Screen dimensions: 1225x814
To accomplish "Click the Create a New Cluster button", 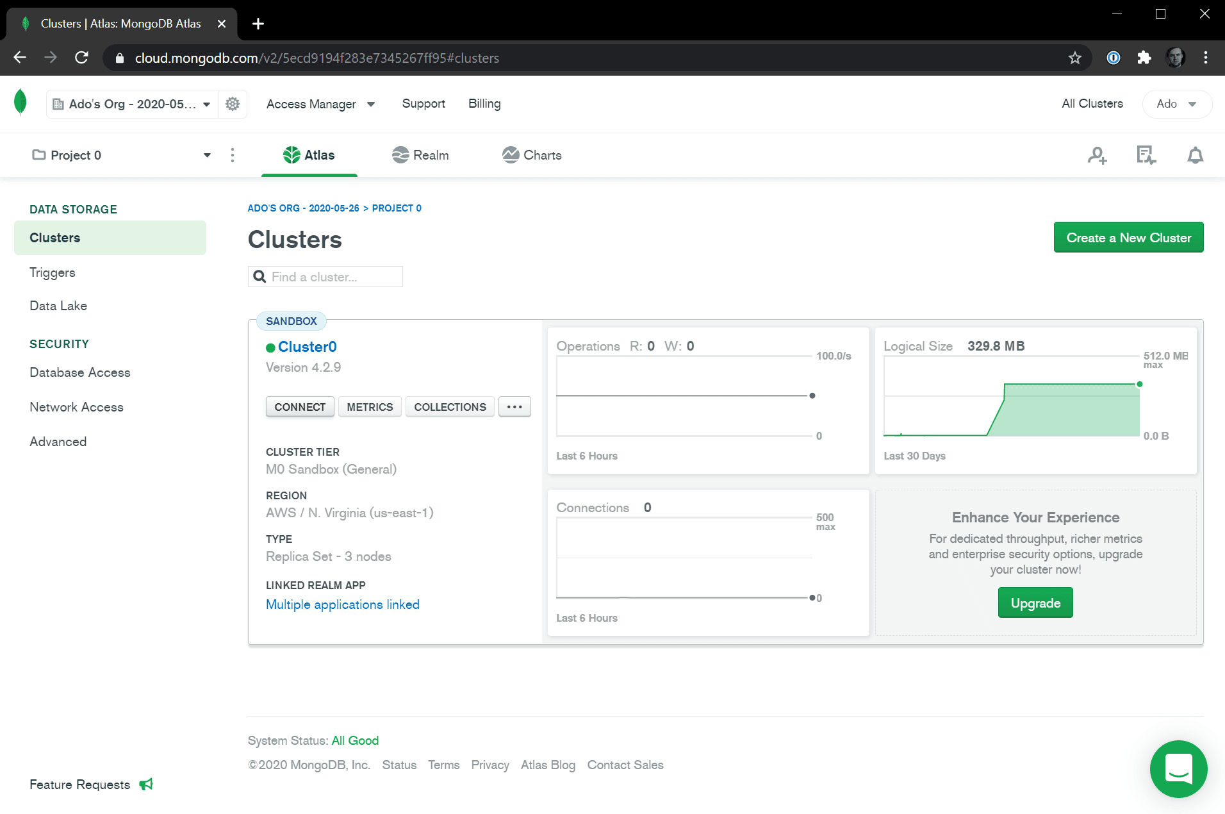I will [x=1128, y=238].
